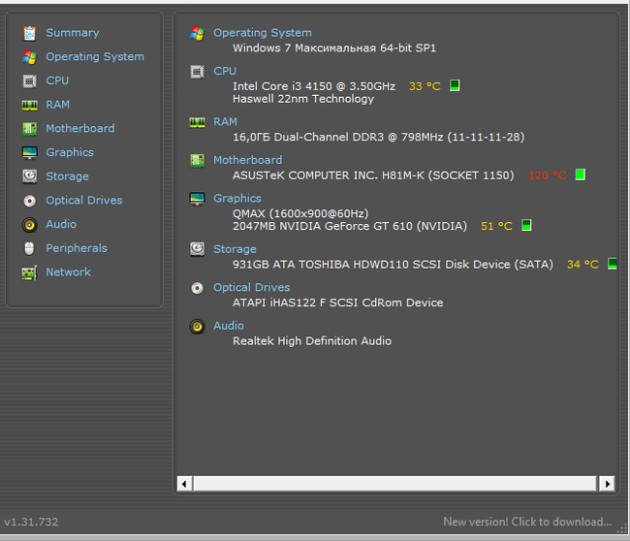Select Audio in the sidebar

(61, 224)
